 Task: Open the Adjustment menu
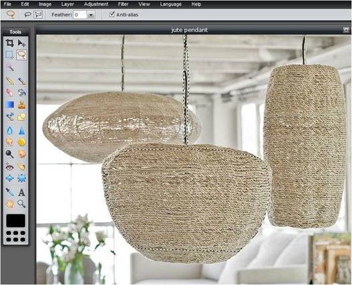tap(96, 4)
